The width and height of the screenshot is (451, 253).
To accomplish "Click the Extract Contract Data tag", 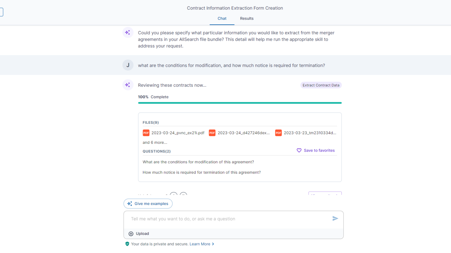I will point(321,85).
